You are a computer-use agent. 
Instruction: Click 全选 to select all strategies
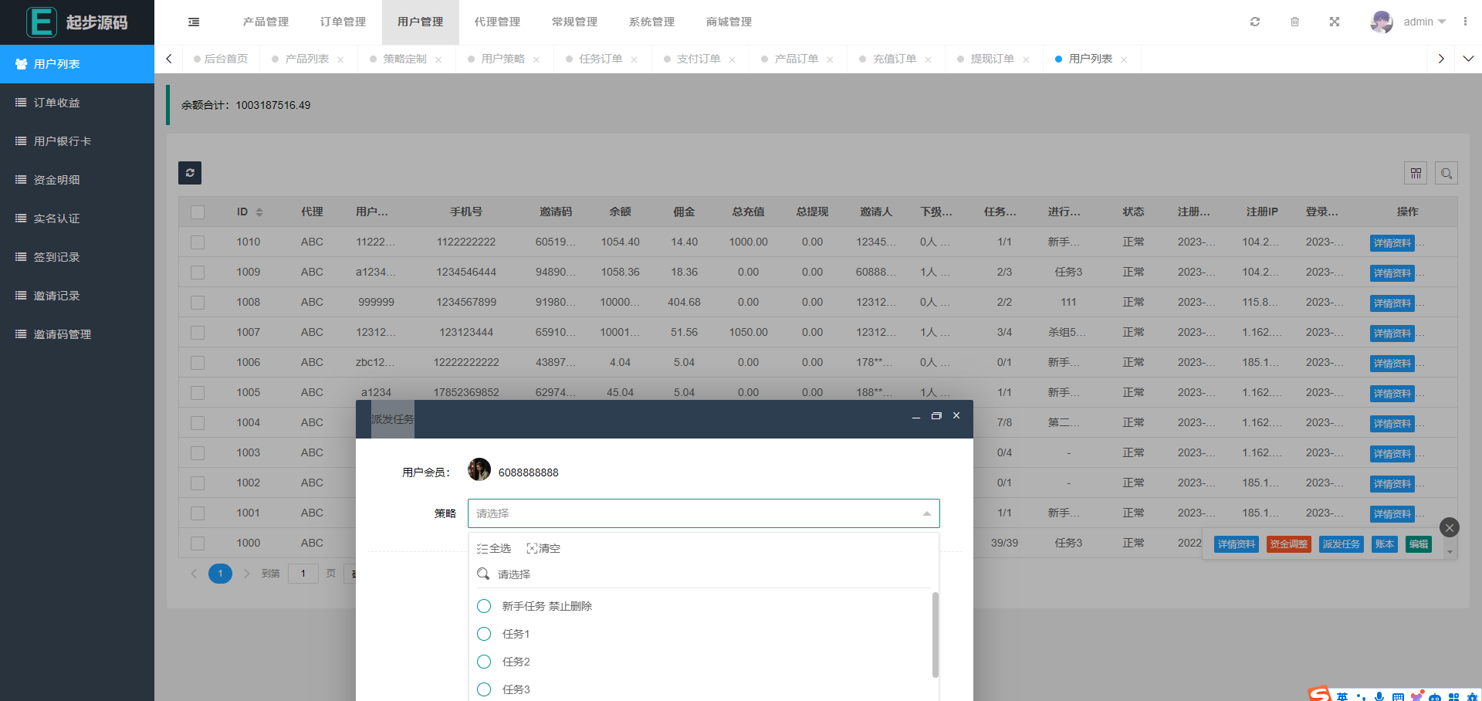pos(494,548)
